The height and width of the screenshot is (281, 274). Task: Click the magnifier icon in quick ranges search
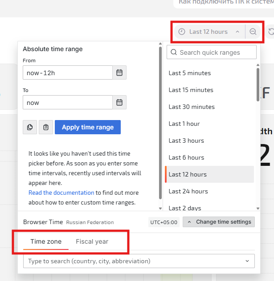click(x=173, y=52)
